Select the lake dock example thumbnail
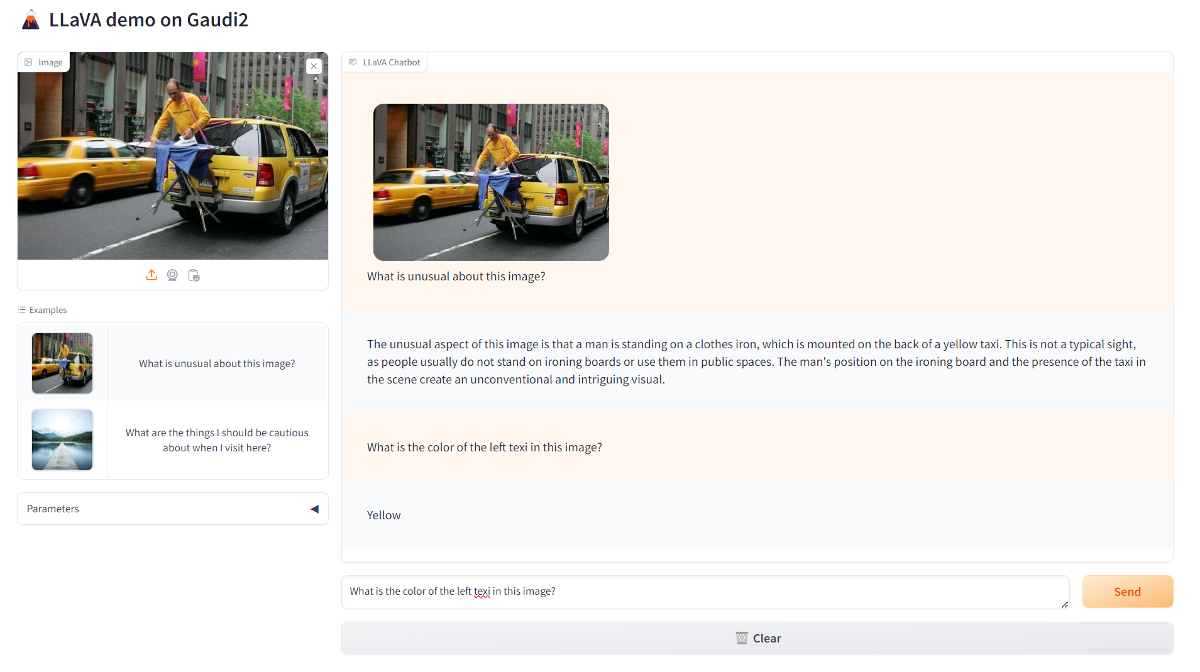The image size is (1200, 672). [62, 440]
